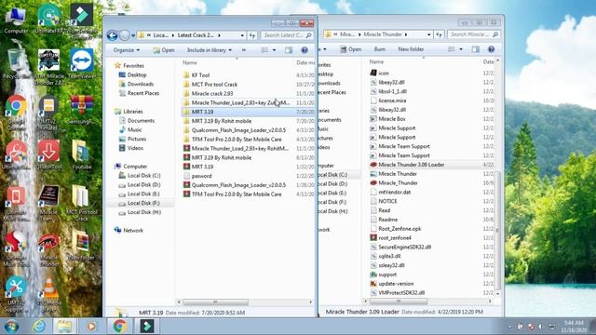
Task: Click the Back button in left Explorer window
Action: point(112,35)
